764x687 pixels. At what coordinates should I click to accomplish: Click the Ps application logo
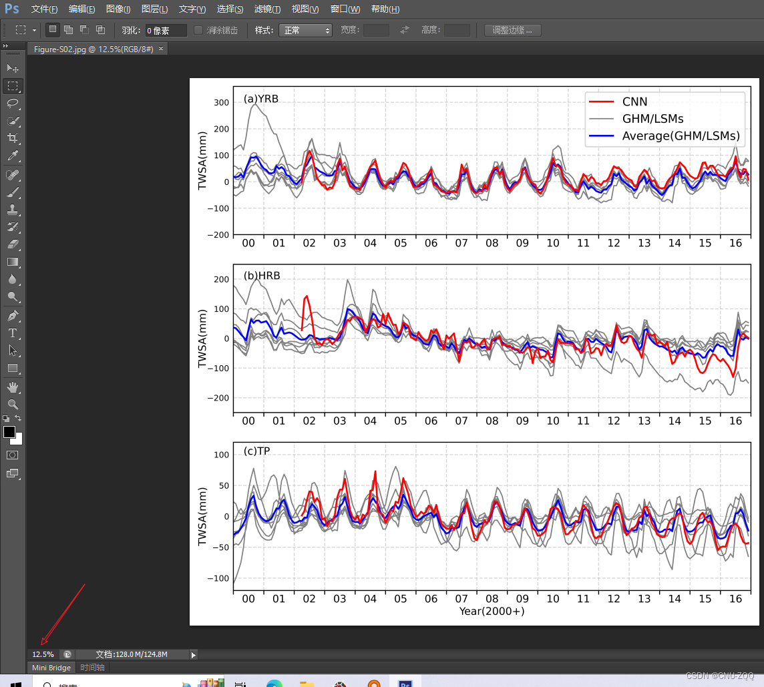(12, 9)
